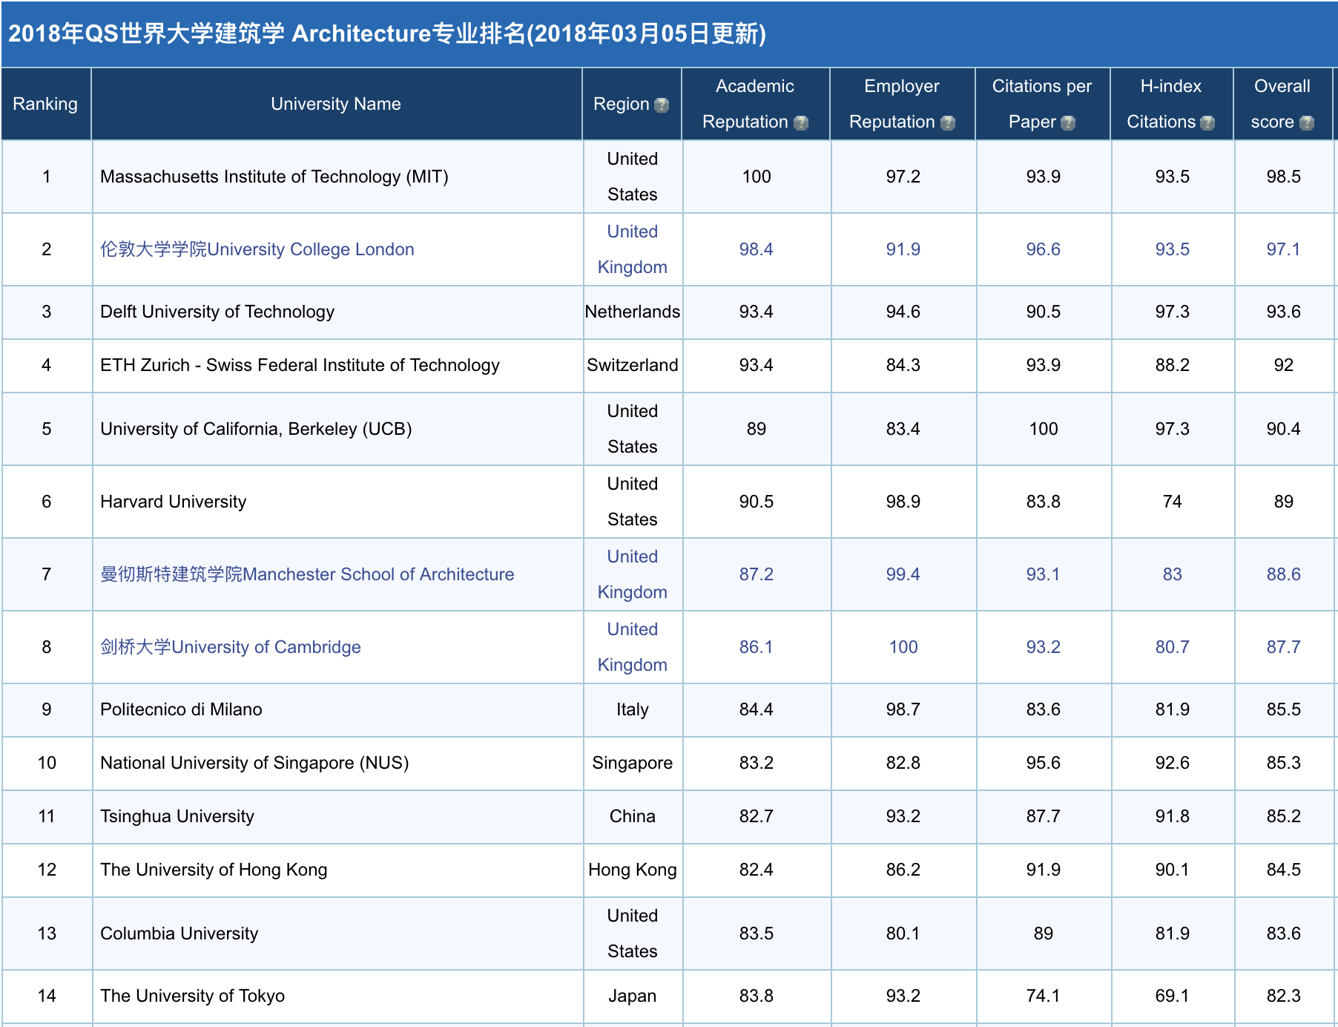Click Manchester employer reputation 99.4
This screenshot has width=1338, height=1027.
[x=903, y=574]
